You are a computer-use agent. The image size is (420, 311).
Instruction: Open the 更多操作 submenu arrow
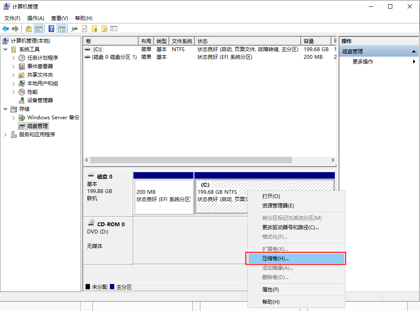[414, 61]
